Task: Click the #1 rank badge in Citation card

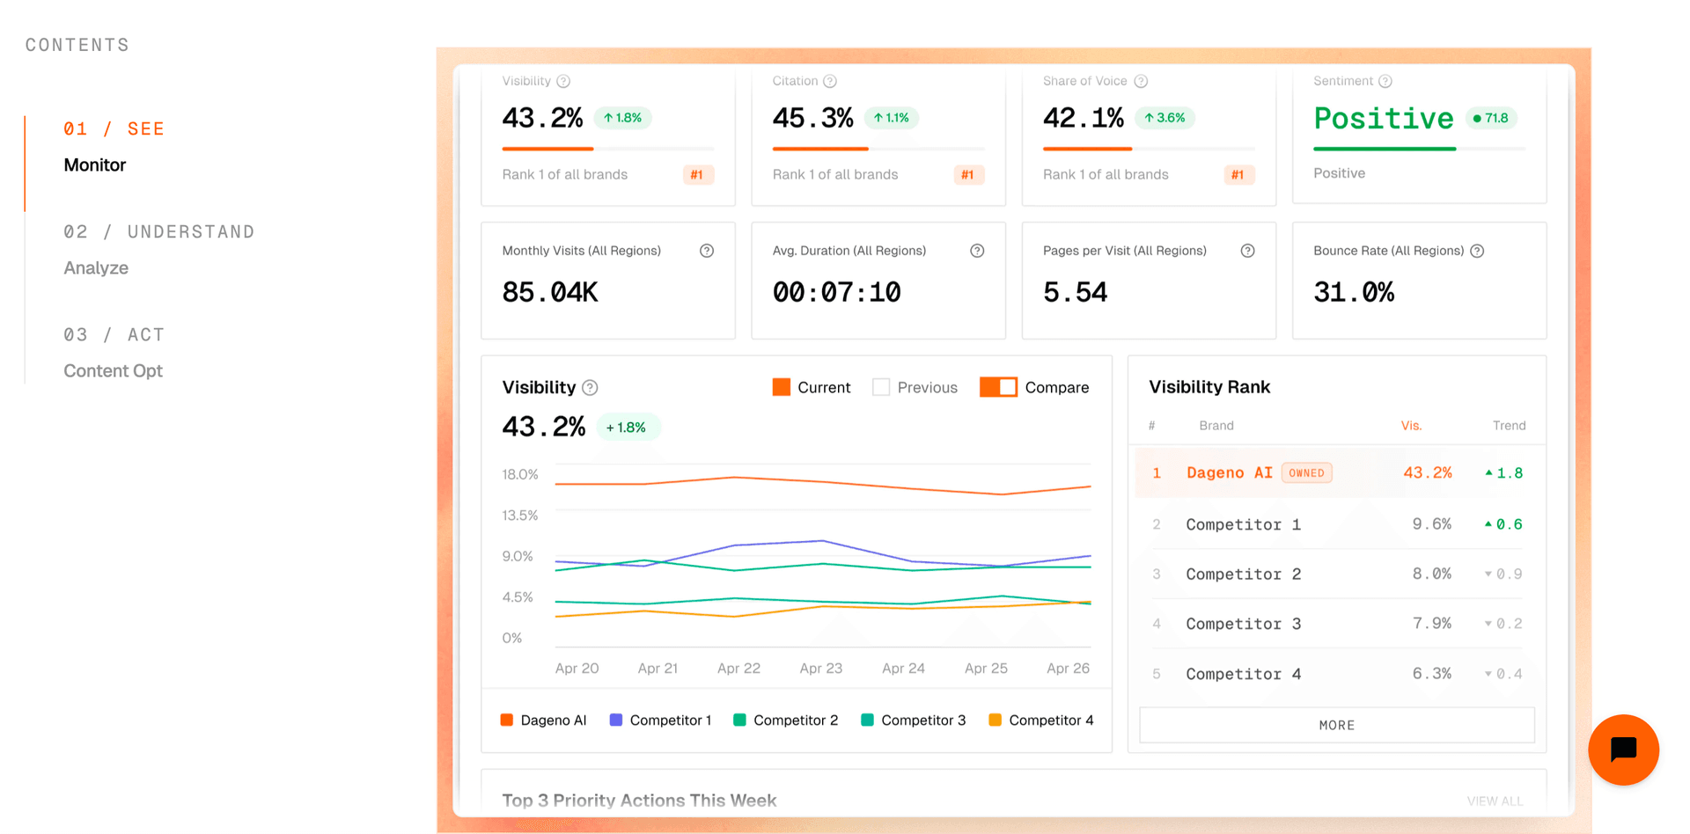Action: tap(968, 174)
